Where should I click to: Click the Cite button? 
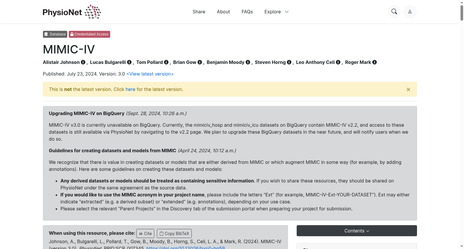145,233
